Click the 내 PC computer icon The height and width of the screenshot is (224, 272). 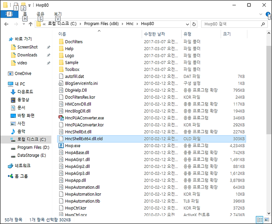11,84
